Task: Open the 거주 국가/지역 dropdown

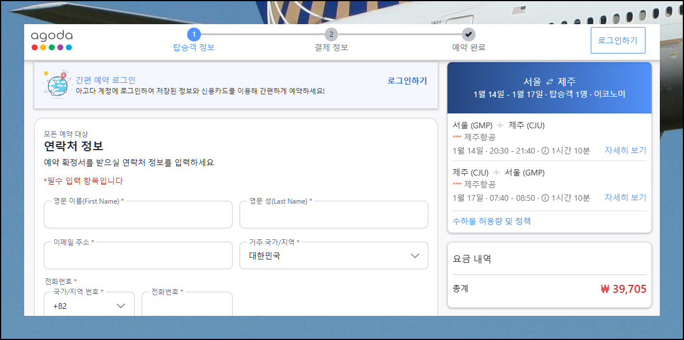Action: [334, 255]
